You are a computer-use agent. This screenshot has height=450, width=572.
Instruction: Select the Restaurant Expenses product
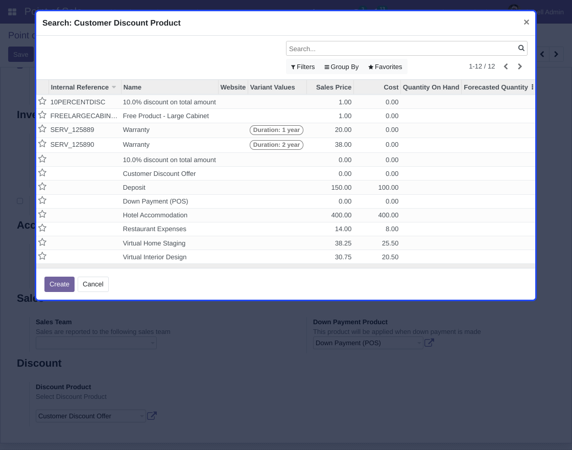tap(154, 229)
